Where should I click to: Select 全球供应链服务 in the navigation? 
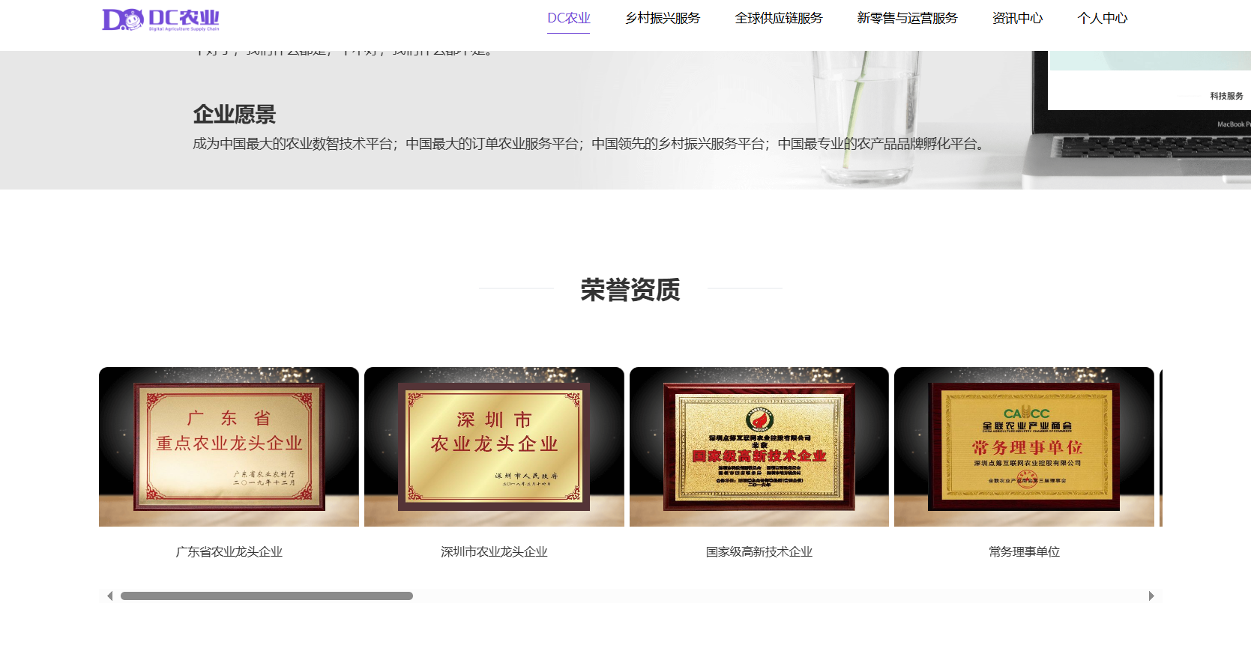tap(778, 18)
